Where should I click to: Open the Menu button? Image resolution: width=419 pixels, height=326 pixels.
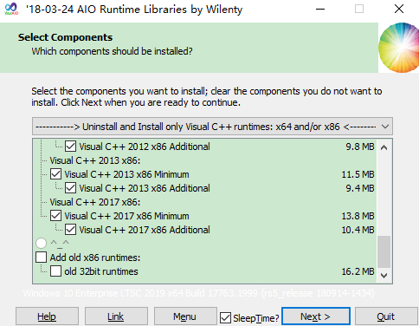point(185,316)
